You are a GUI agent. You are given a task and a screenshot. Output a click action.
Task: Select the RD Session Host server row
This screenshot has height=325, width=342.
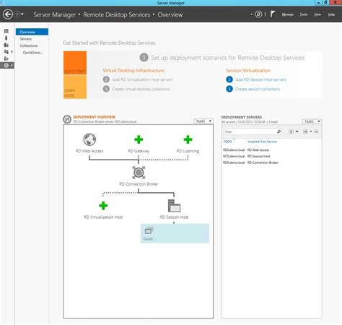point(272,156)
